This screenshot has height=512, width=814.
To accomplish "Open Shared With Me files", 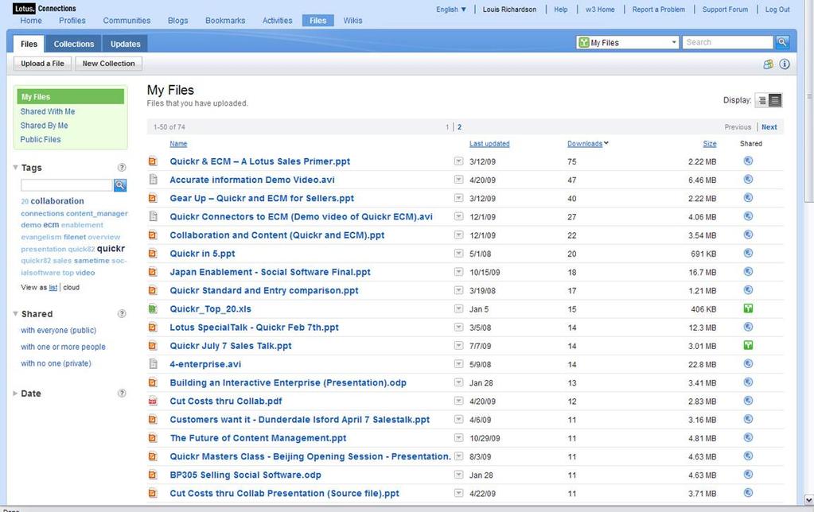I will click(x=48, y=111).
